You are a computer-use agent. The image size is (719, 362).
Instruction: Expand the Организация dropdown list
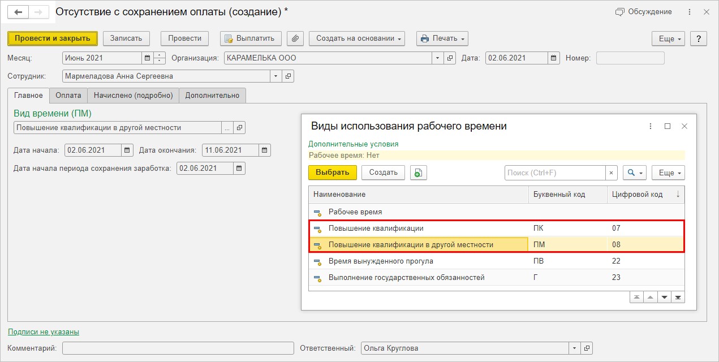(438, 58)
